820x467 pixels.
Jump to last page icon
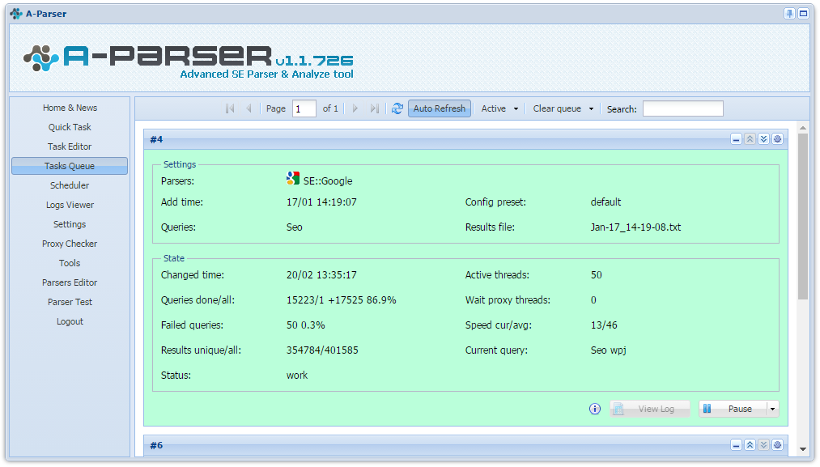(x=375, y=108)
